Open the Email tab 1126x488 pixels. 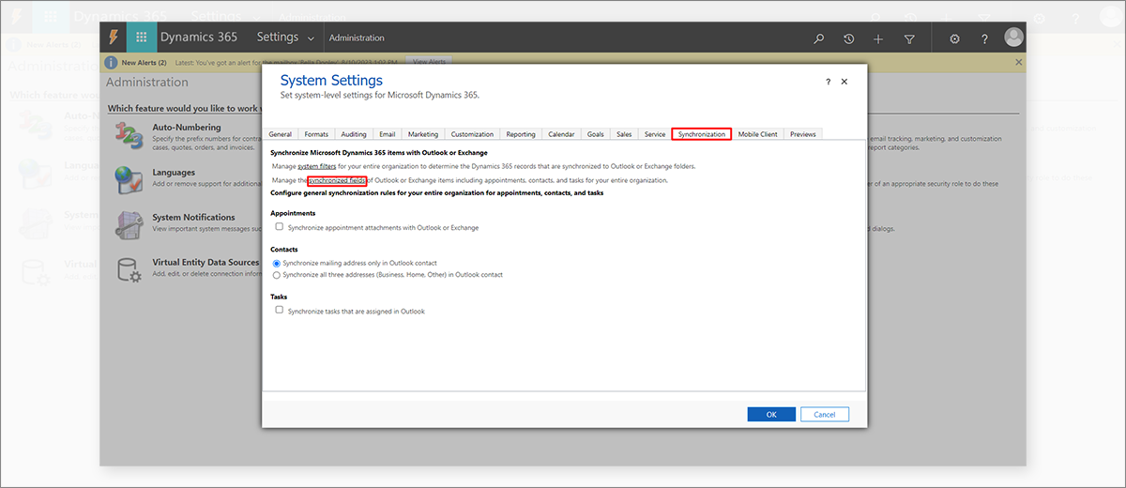coord(388,134)
